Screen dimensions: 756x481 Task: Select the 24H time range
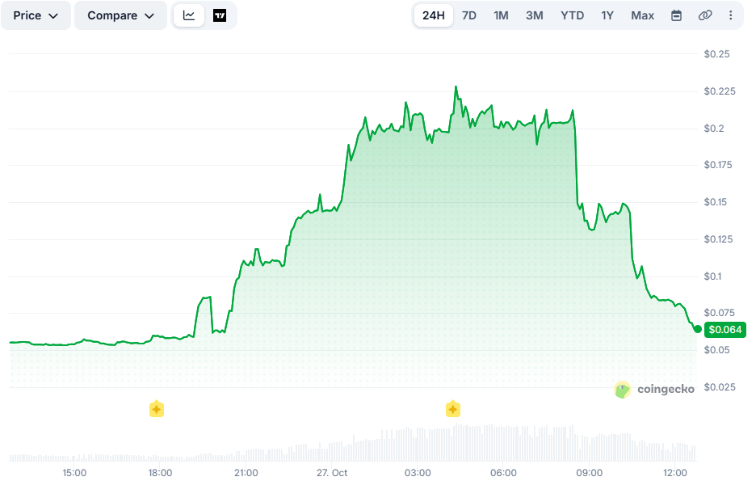point(434,15)
